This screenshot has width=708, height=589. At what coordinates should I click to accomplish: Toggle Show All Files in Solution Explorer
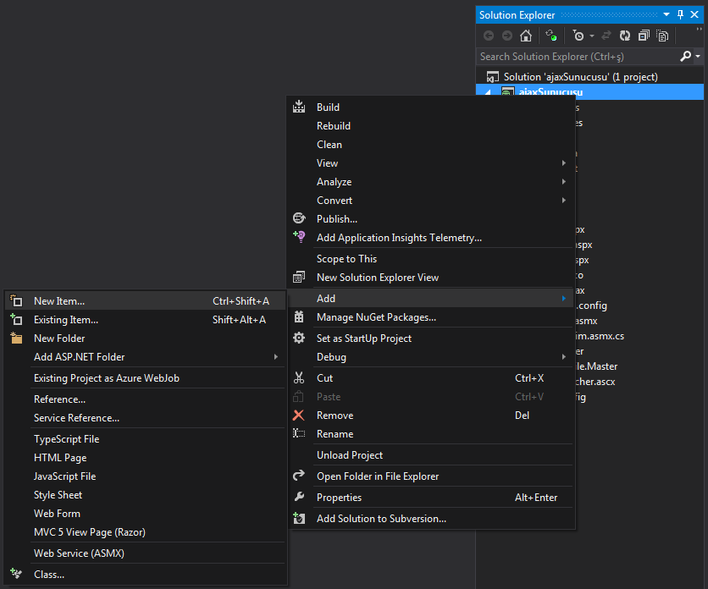662,36
